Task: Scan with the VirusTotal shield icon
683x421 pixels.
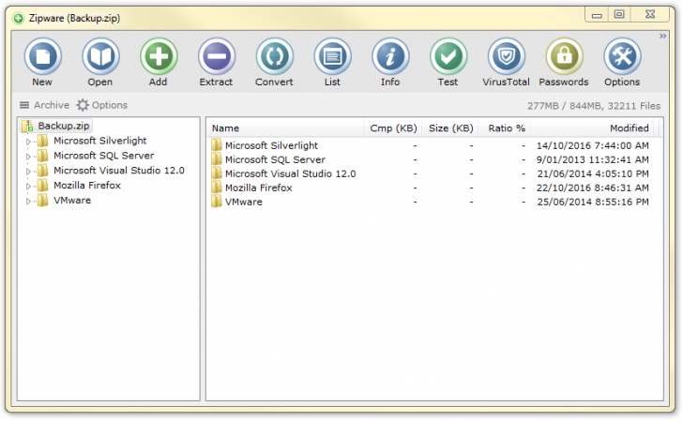Action: [506, 56]
